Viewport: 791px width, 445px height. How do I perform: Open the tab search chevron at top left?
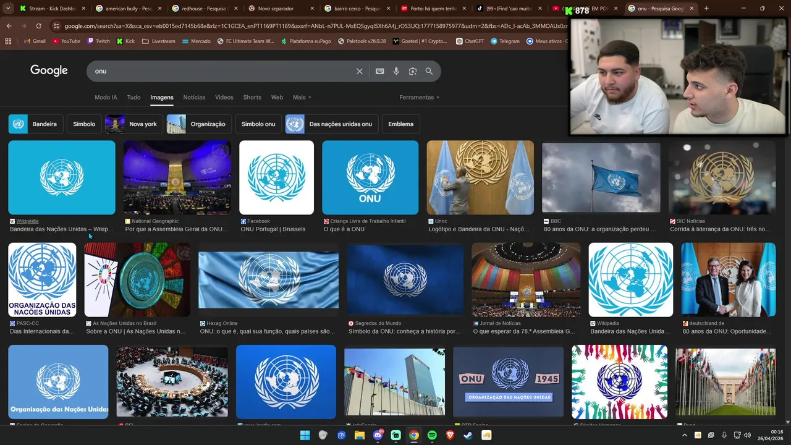click(x=7, y=9)
